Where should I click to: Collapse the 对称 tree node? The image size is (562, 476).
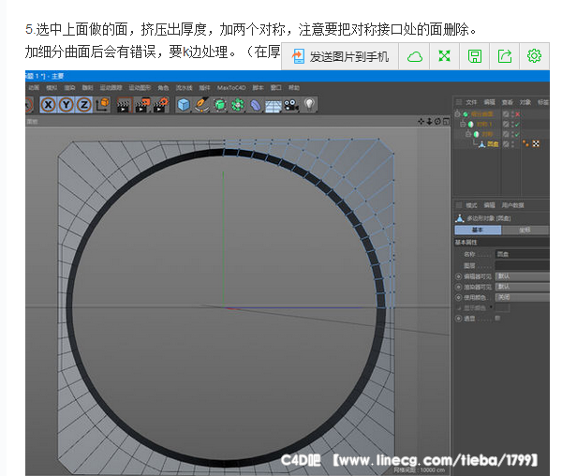468,134
